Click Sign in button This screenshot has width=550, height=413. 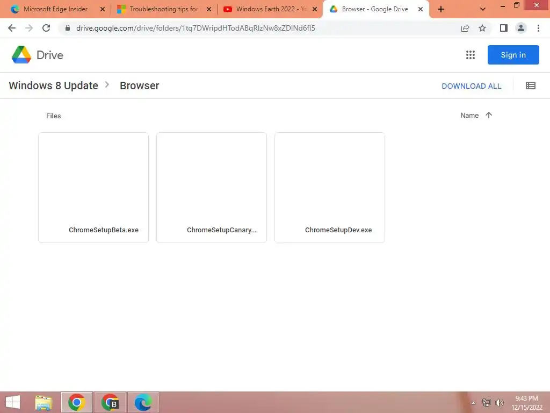(513, 55)
